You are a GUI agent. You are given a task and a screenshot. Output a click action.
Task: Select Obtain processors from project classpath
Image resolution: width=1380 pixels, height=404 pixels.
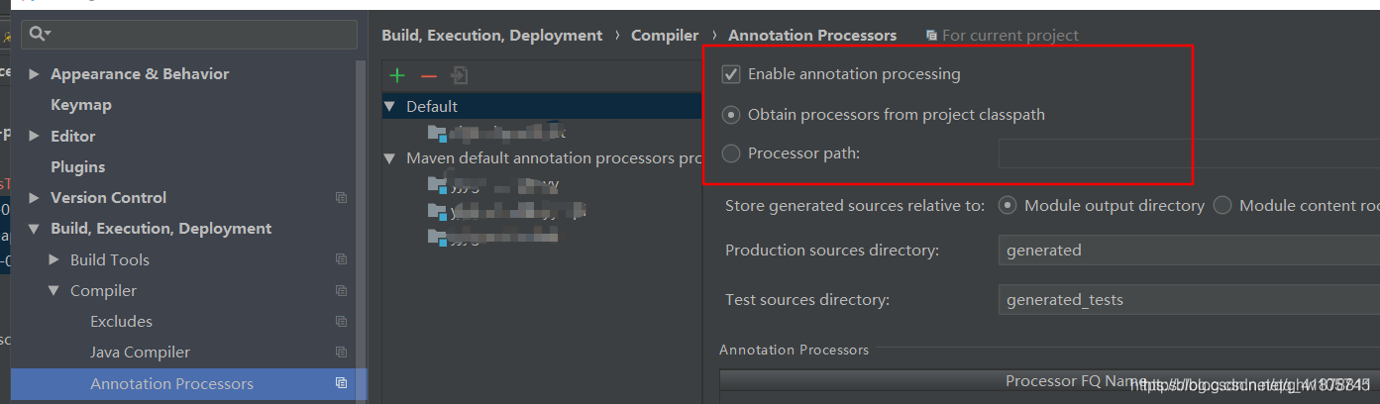click(731, 115)
